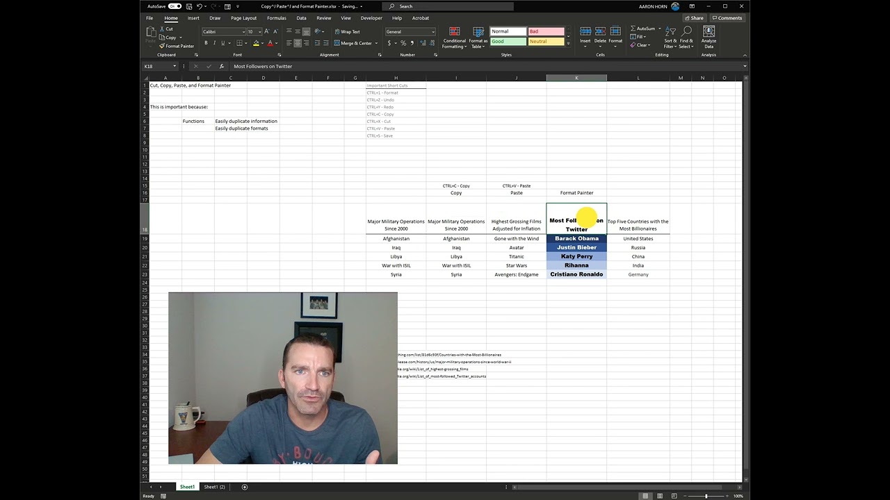Apply the Neutral cell style
The image size is (890, 500).
click(546, 42)
